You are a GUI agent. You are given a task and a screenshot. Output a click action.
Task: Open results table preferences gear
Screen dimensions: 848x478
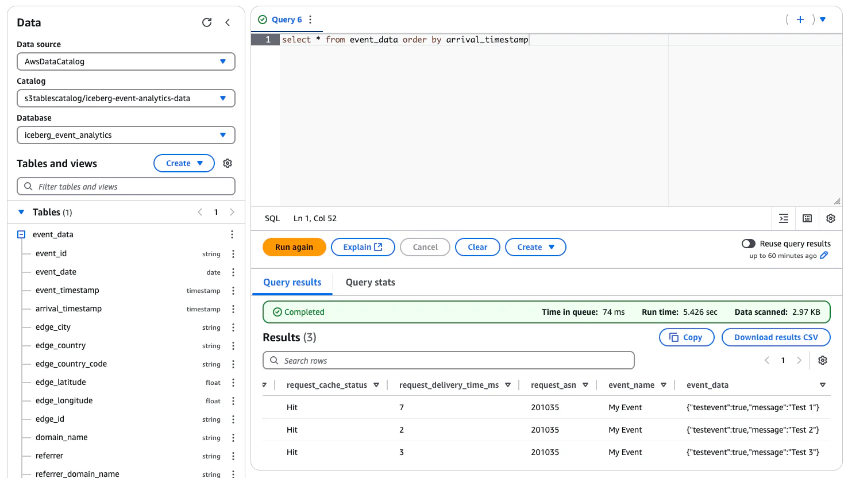pyautogui.click(x=823, y=360)
